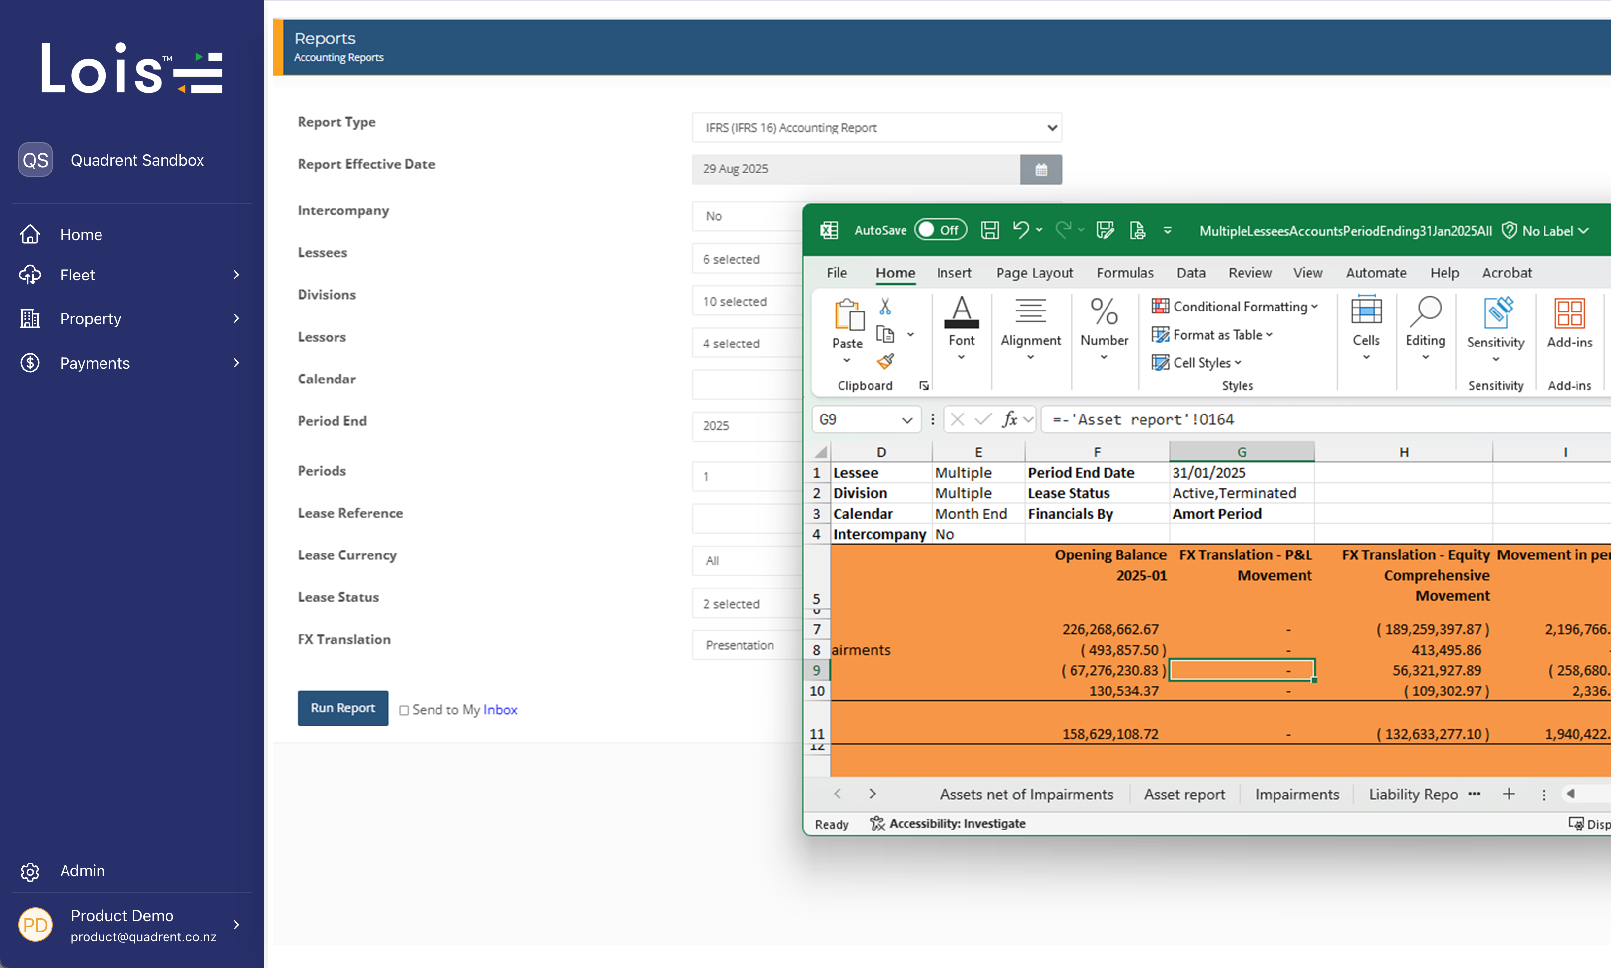
Task: Enable the Send to My Inbox checkbox
Action: pos(405,710)
